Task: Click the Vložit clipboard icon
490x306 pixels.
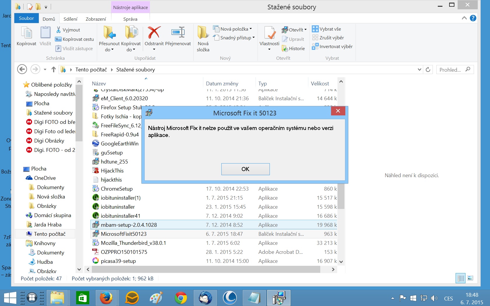Action: pyautogui.click(x=45, y=36)
